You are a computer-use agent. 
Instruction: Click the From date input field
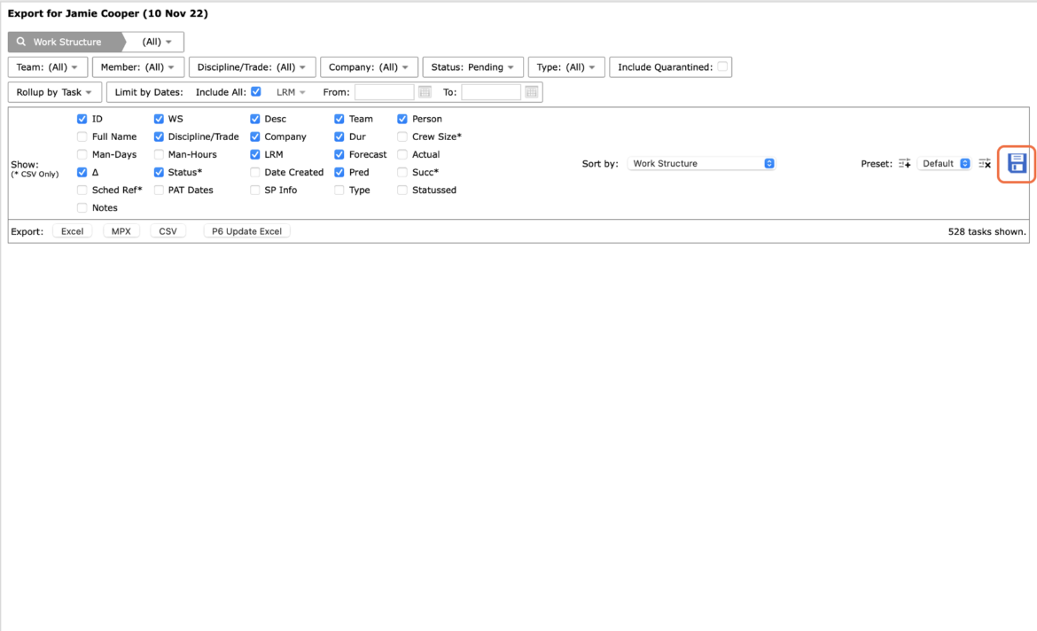(385, 92)
